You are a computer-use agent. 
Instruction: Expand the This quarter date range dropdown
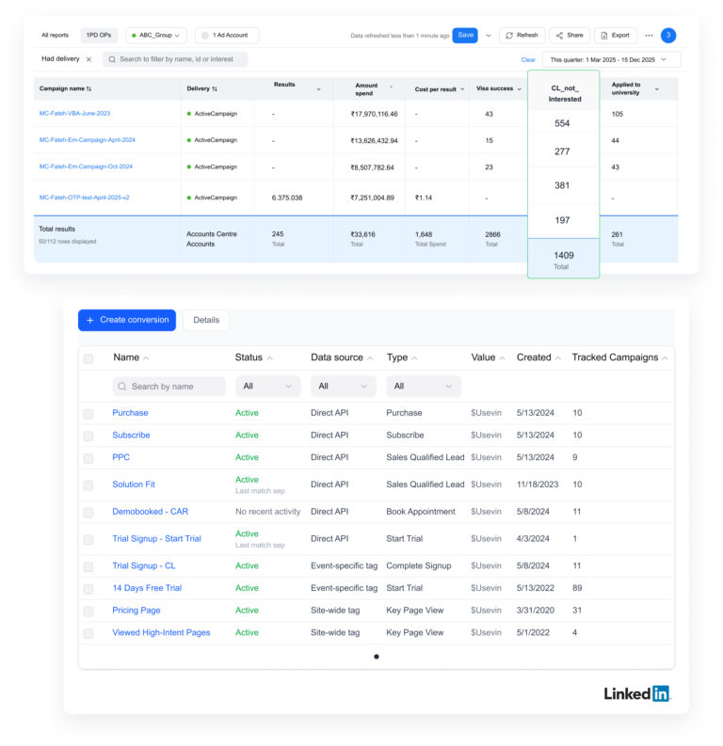[610, 59]
